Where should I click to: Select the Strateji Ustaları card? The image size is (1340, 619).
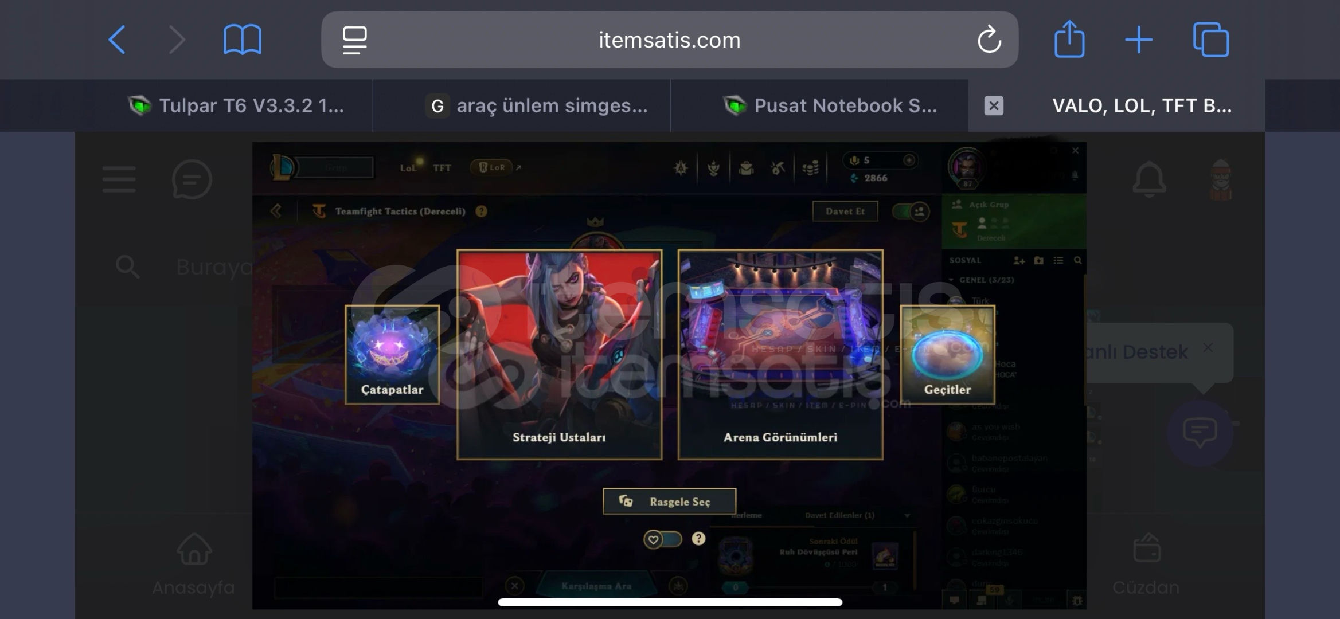tap(560, 355)
